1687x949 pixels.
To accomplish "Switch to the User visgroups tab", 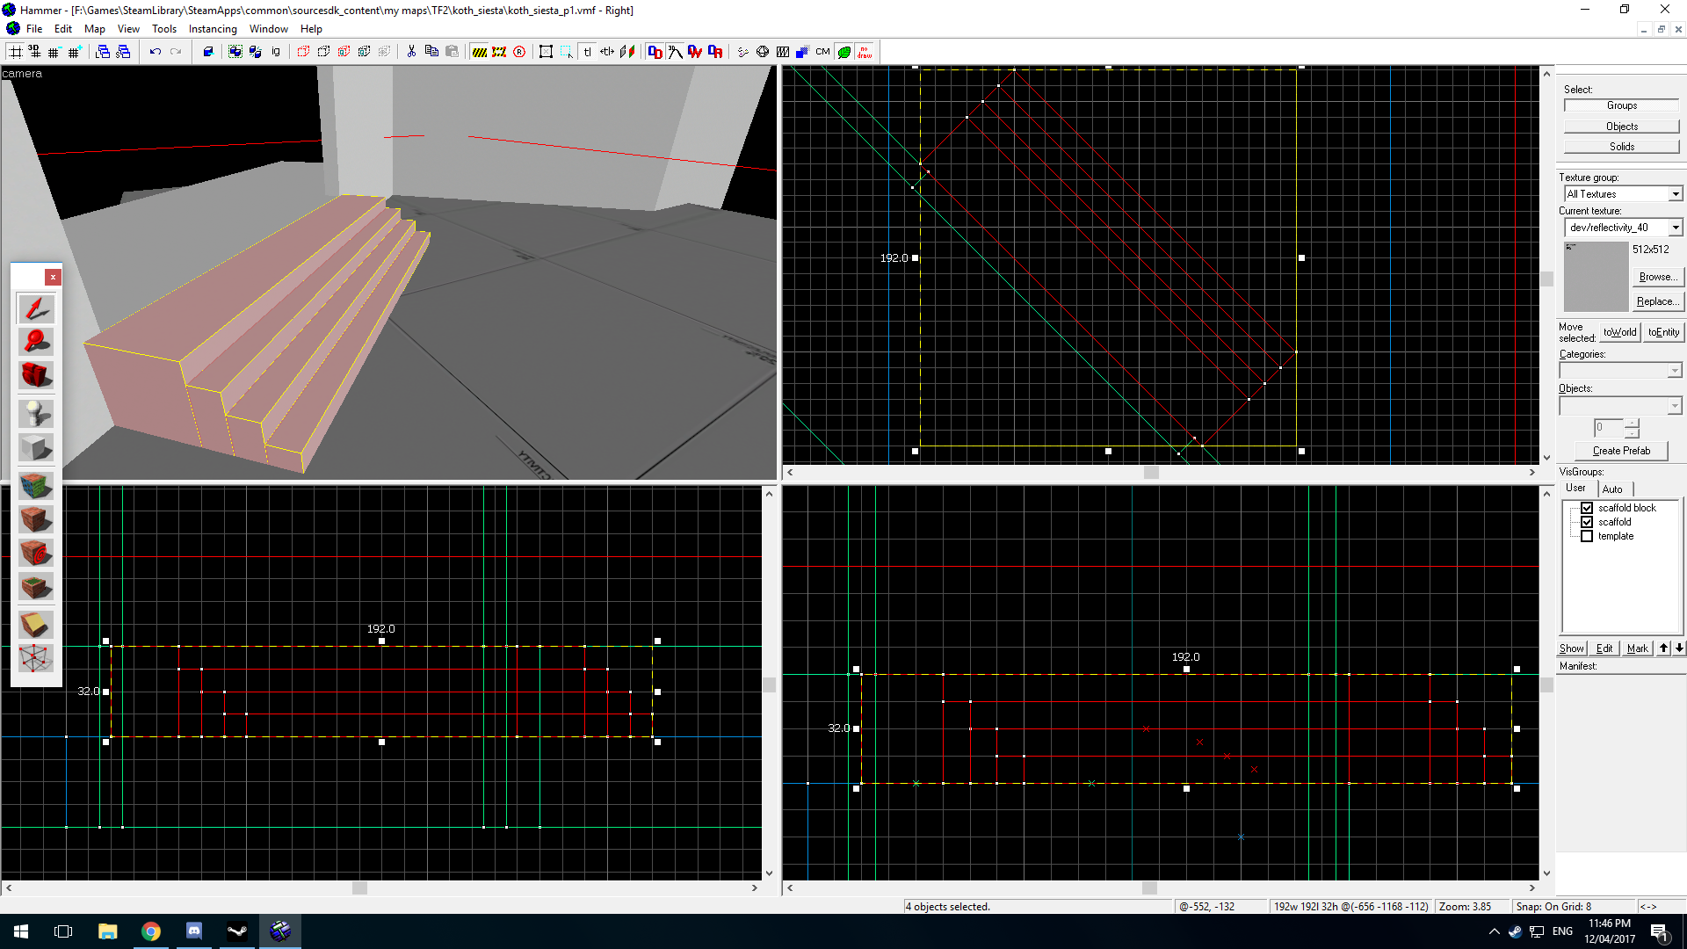I will tap(1576, 488).
